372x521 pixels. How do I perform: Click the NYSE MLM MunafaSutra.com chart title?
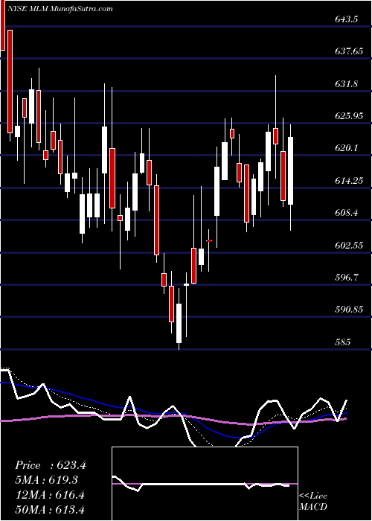(60, 9)
